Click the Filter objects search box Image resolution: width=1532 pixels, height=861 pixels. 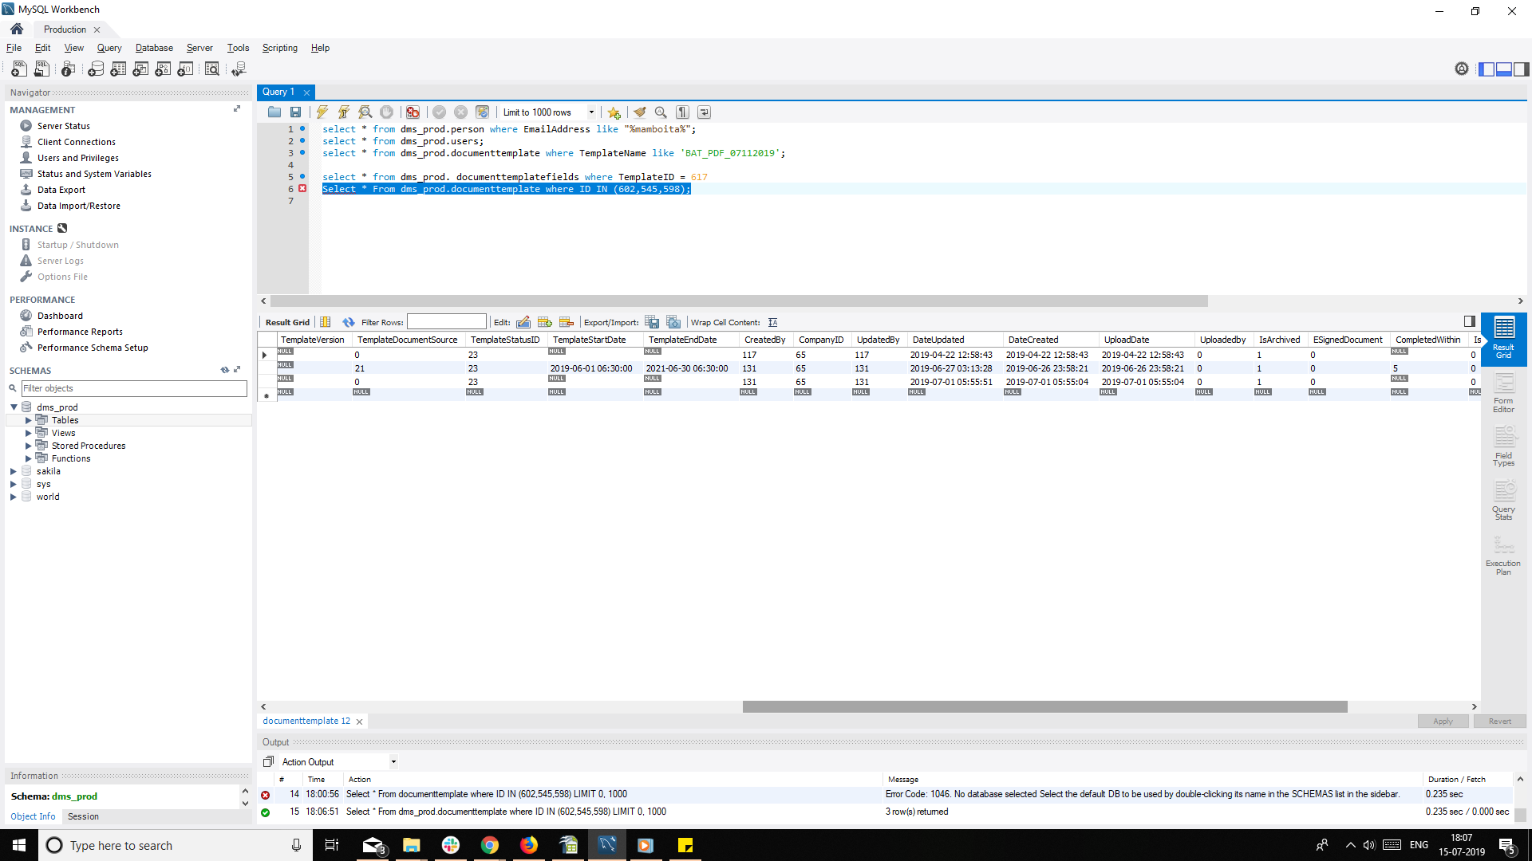click(x=134, y=388)
